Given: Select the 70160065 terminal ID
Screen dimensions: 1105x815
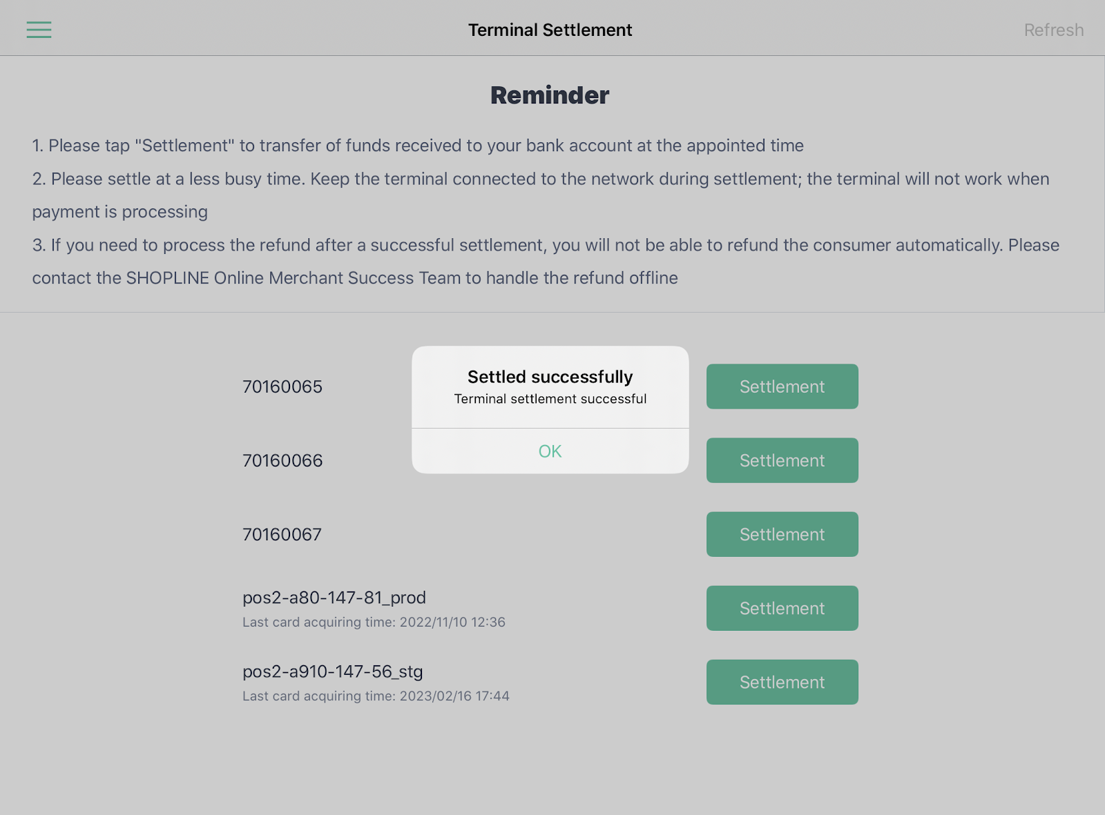Looking at the screenshot, I should pos(282,386).
